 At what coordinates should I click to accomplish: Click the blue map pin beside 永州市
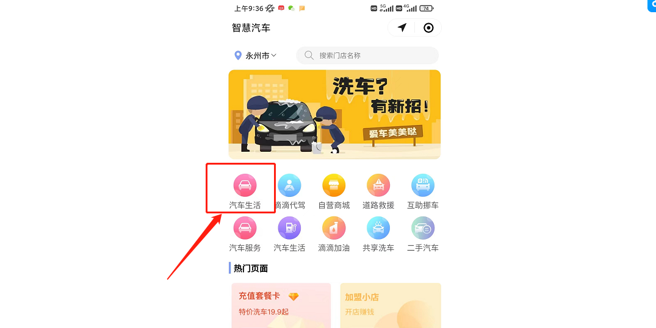click(238, 55)
